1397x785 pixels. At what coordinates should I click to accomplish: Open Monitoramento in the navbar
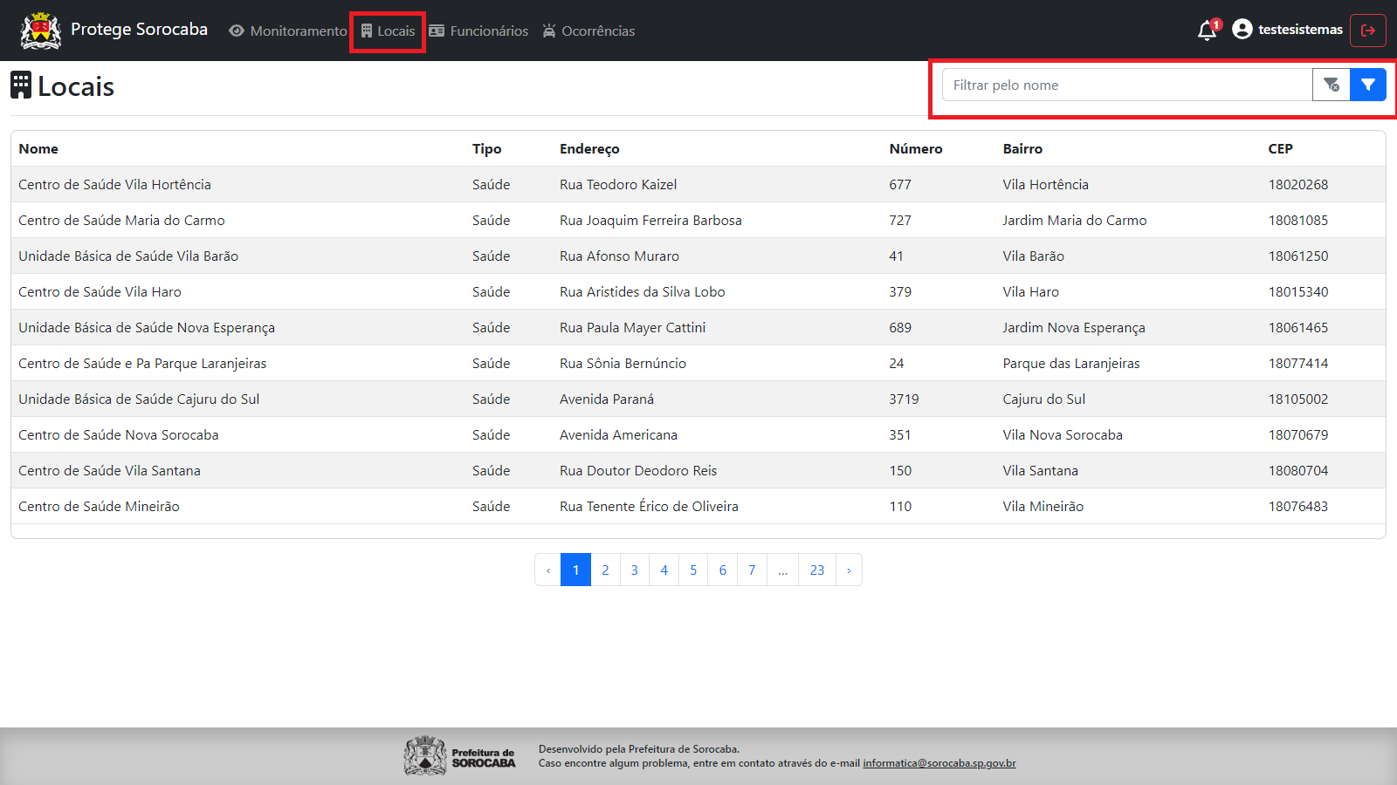tap(288, 31)
